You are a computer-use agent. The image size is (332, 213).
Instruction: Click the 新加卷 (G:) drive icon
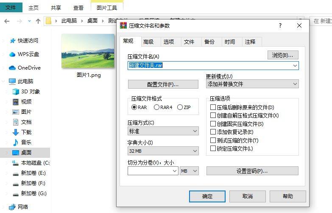tap(16, 194)
